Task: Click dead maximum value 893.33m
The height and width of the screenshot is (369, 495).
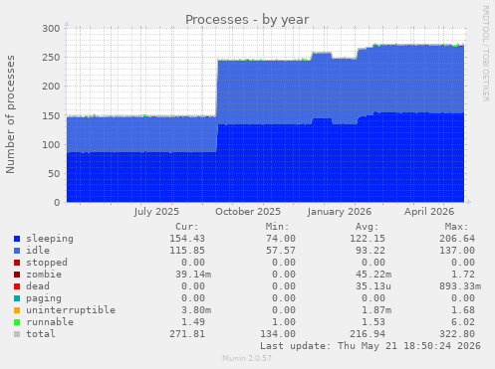Action: tap(460, 286)
